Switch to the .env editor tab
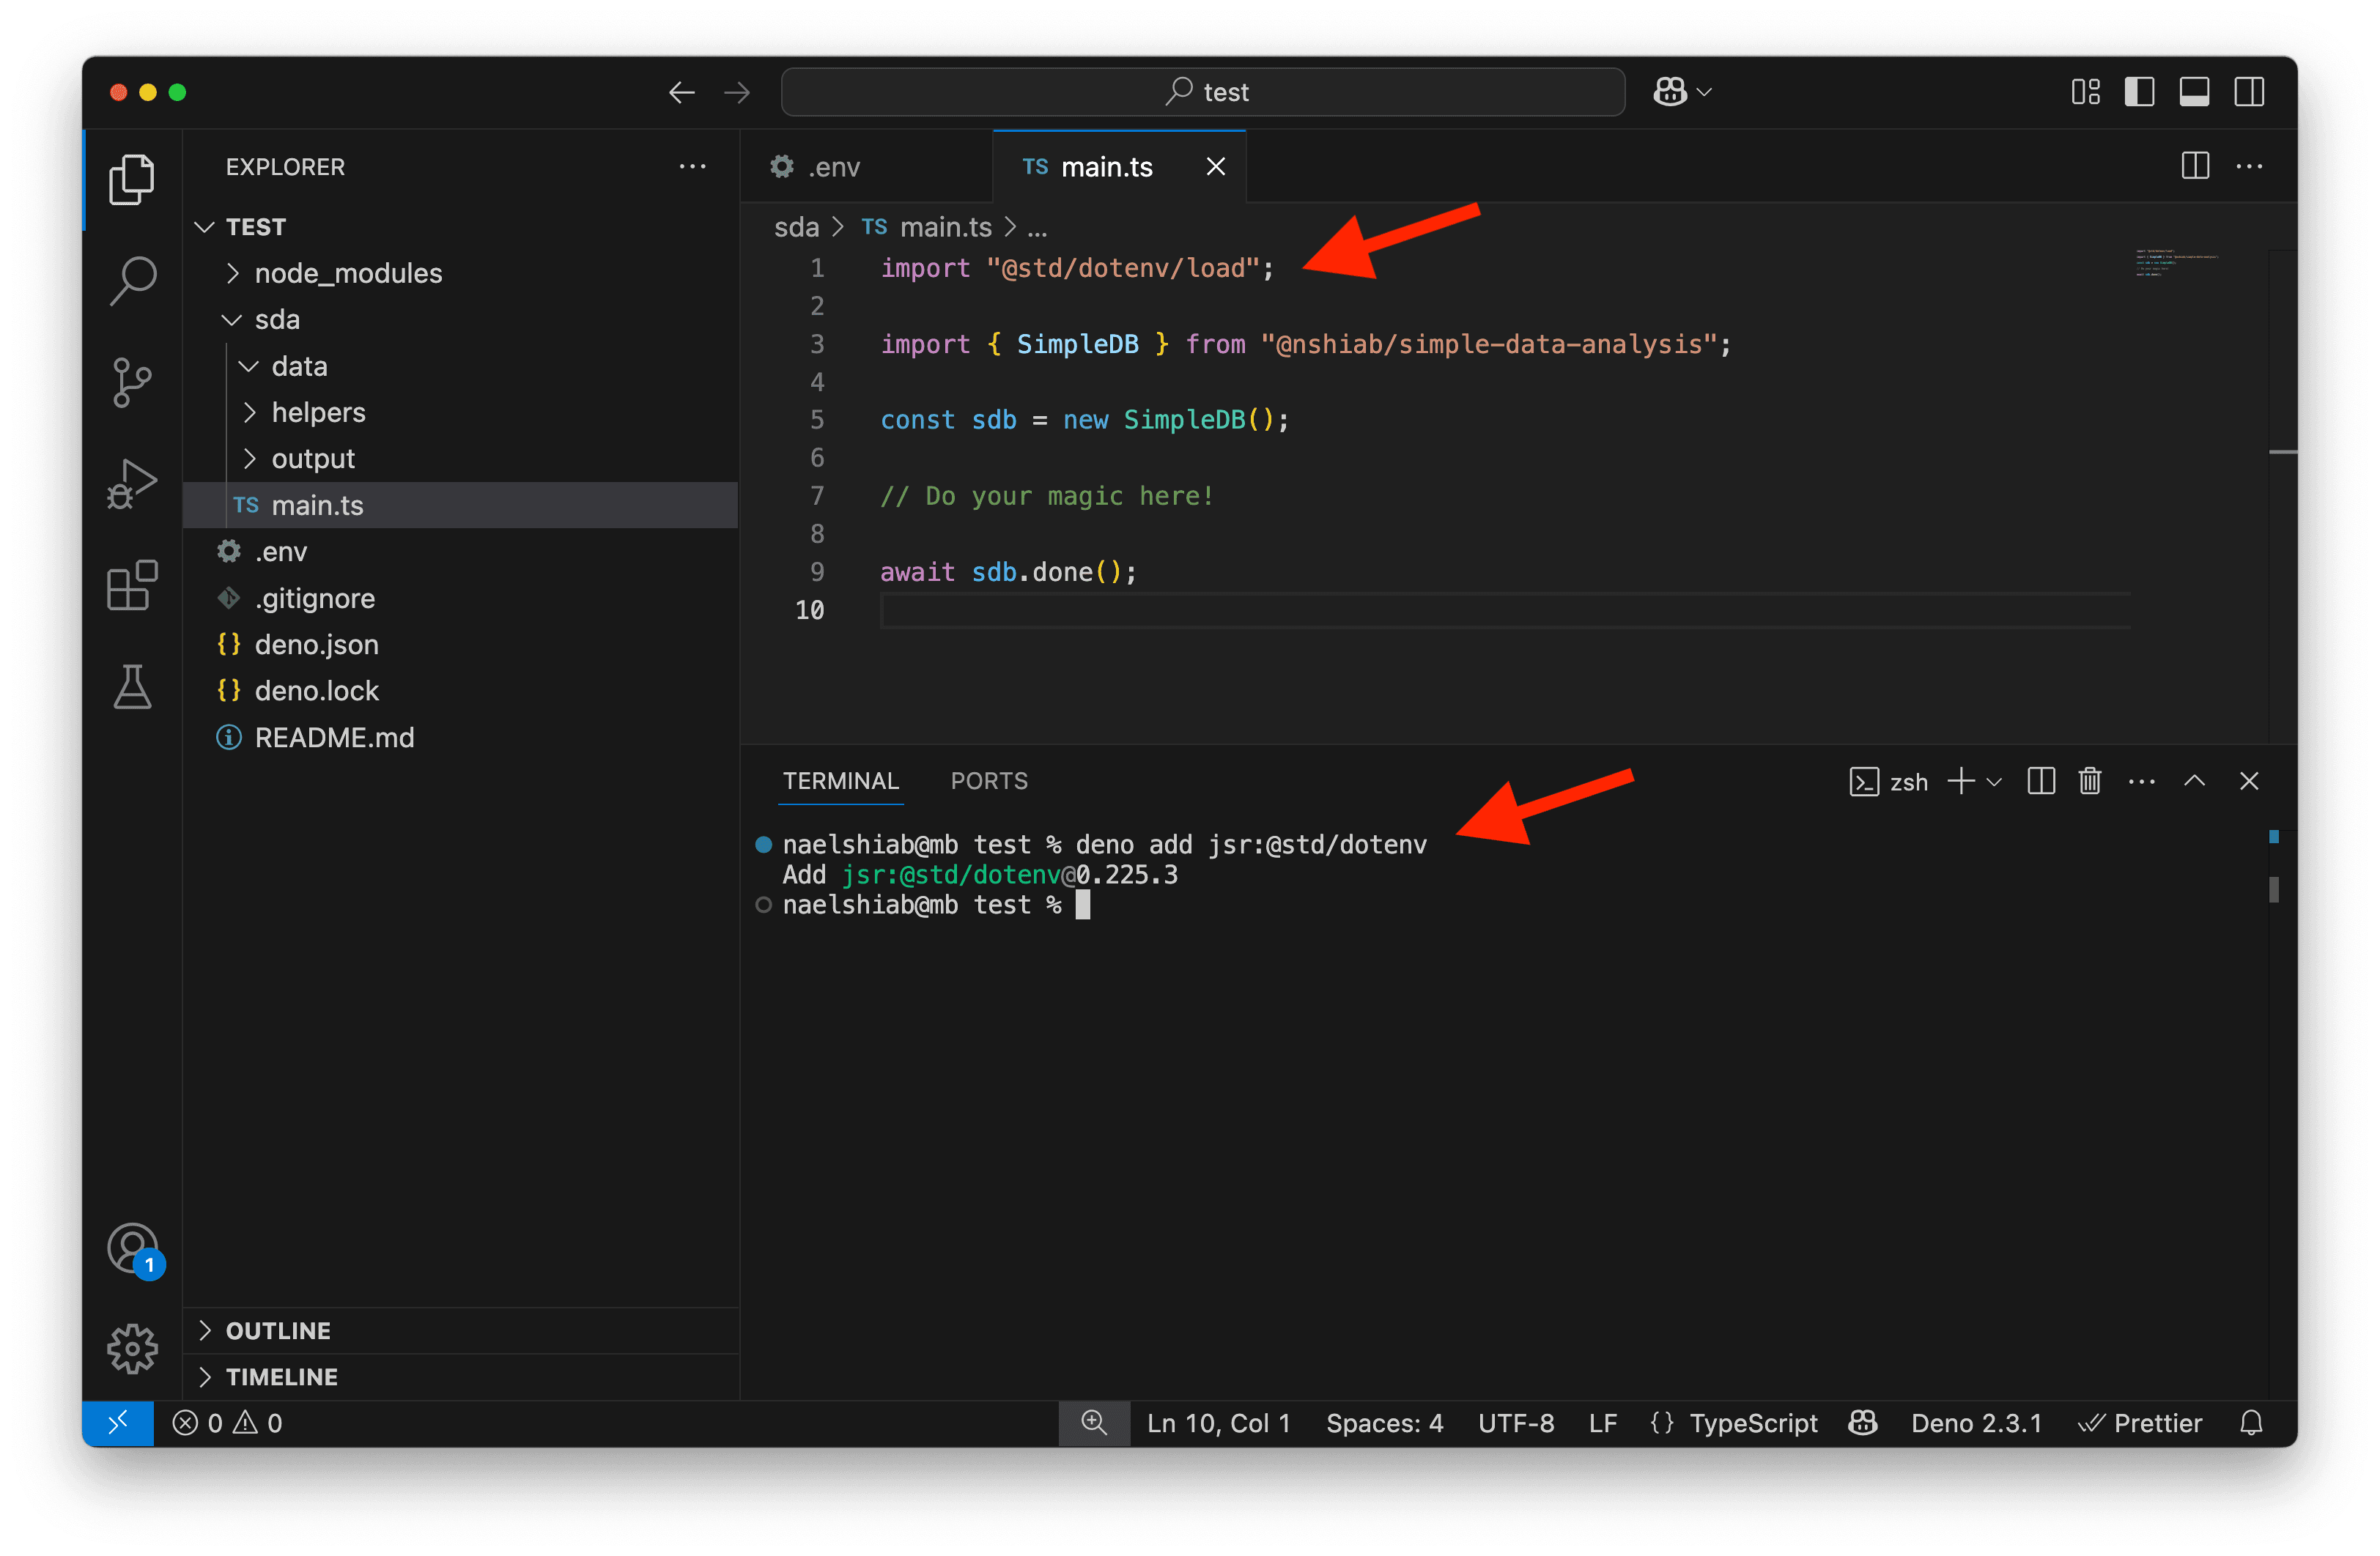The height and width of the screenshot is (1556, 2380). (x=866, y=167)
